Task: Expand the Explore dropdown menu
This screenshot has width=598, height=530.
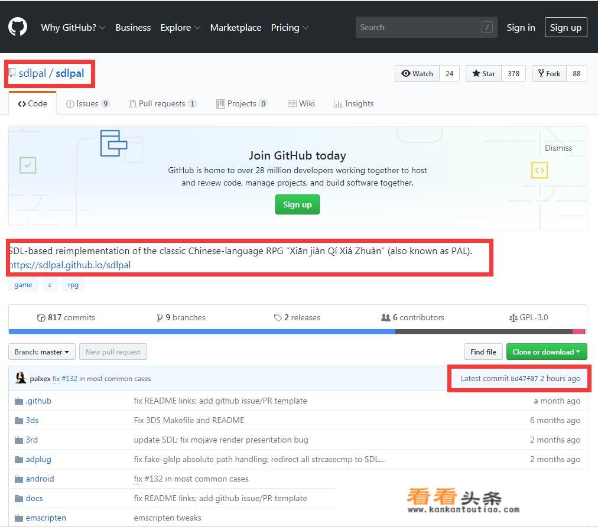Action: [x=180, y=27]
